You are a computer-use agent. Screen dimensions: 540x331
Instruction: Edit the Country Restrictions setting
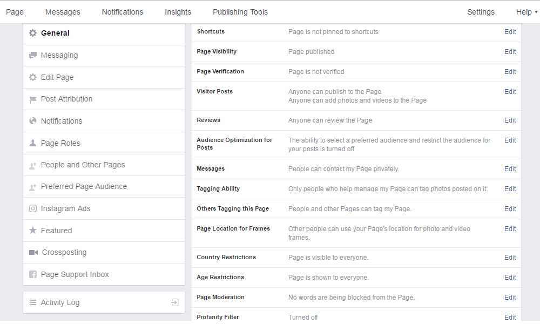pos(510,257)
